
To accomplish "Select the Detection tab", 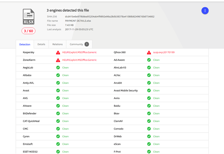I will point(25,44).
